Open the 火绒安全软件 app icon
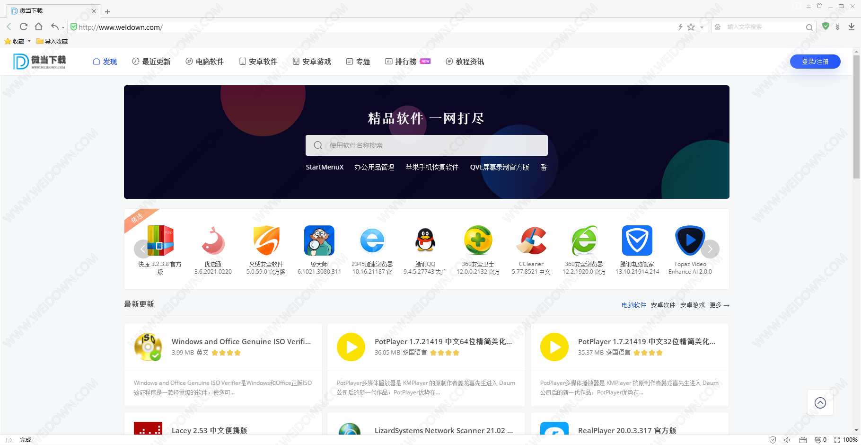861x445 pixels. coord(266,240)
